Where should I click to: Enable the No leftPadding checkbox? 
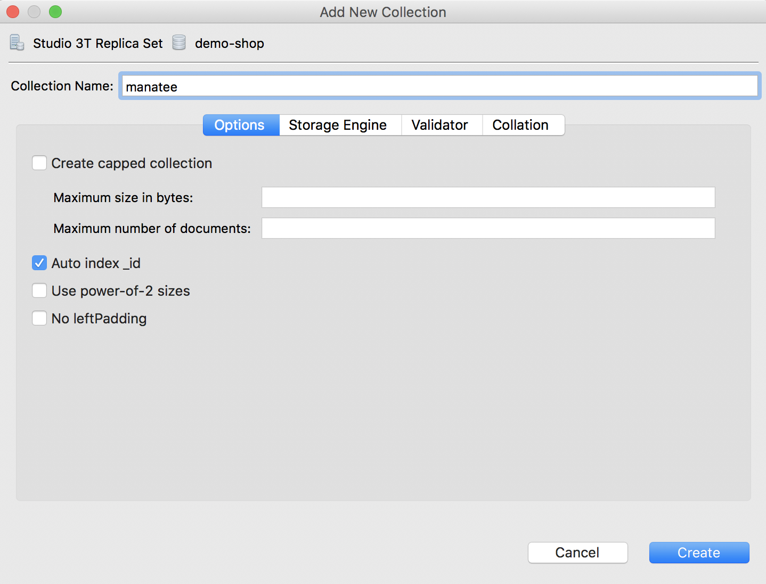39,318
